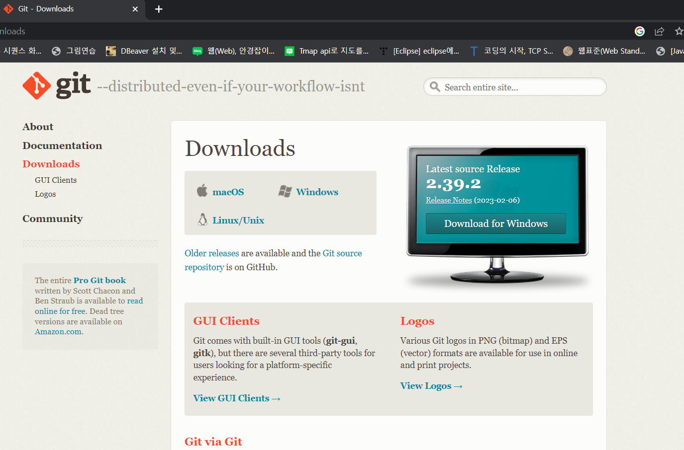
Task: Bookmark page with the star icon
Action: [x=679, y=31]
